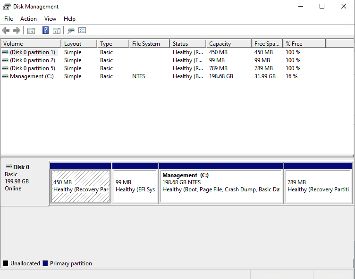Click the Connect/Refresh disk toolbar icon
The image size is (355, 279).
[x=71, y=31]
